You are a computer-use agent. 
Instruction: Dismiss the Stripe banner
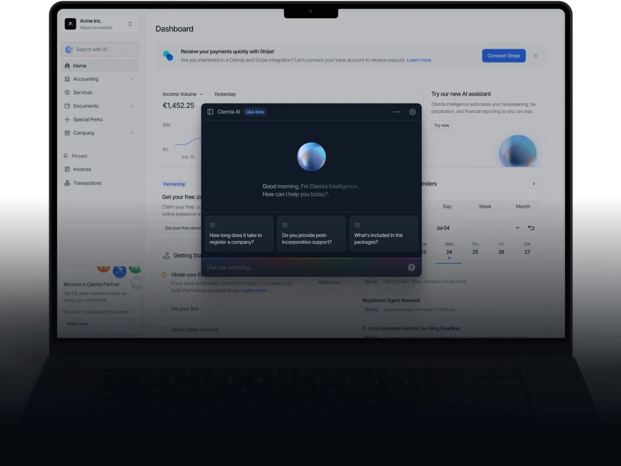click(536, 56)
